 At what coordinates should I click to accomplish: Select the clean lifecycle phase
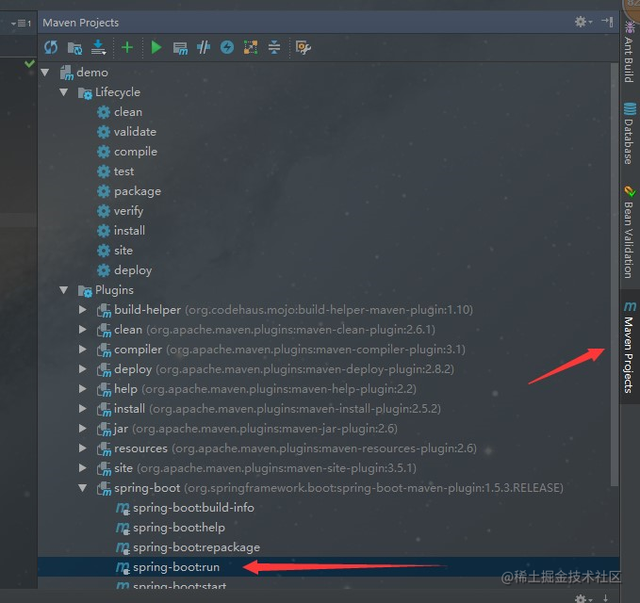[x=128, y=112]
